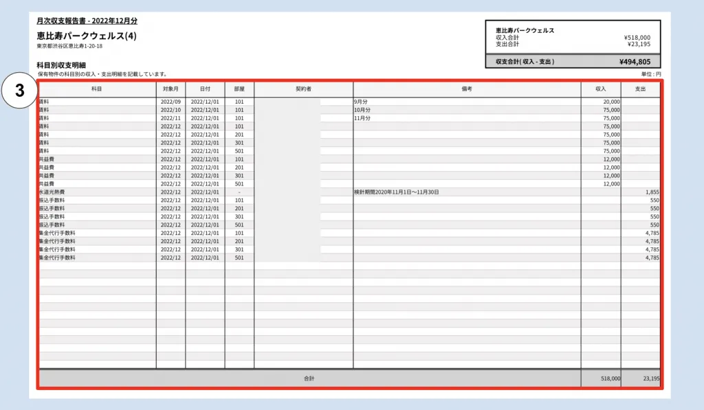
Task: Click the 2022/11 target month cell
Action: 170,118
